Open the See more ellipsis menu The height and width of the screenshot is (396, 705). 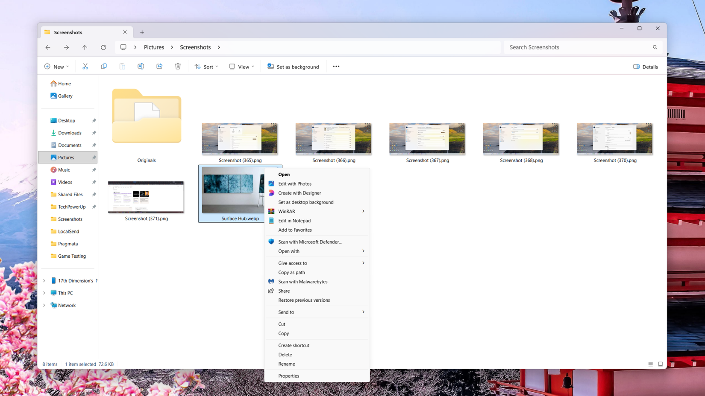tap(336, 66)
